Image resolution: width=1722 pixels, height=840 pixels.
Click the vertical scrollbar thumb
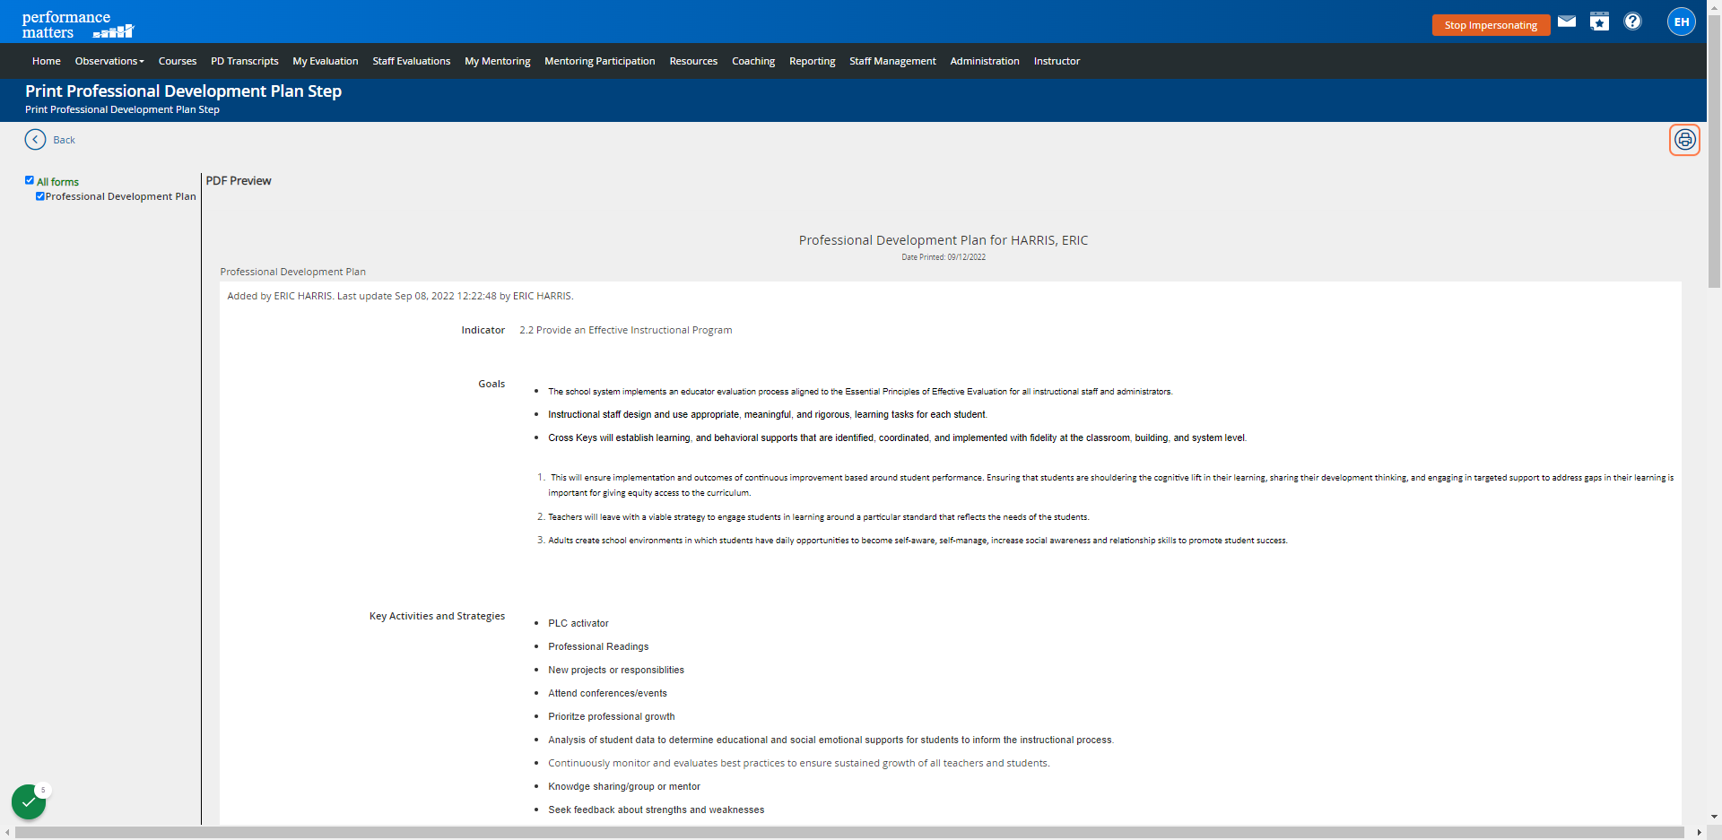point(1714,150)
